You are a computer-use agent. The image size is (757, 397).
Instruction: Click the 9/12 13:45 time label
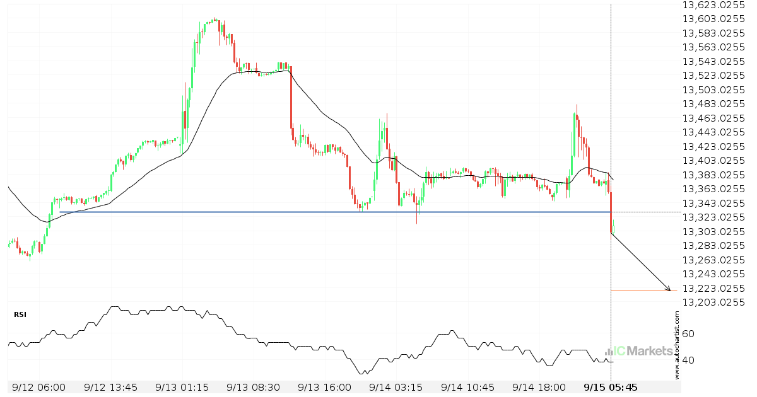click(111, 387)
